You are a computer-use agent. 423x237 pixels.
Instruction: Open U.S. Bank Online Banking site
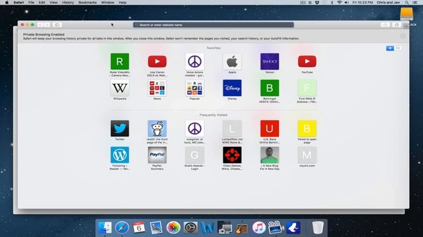coord(270,128)
